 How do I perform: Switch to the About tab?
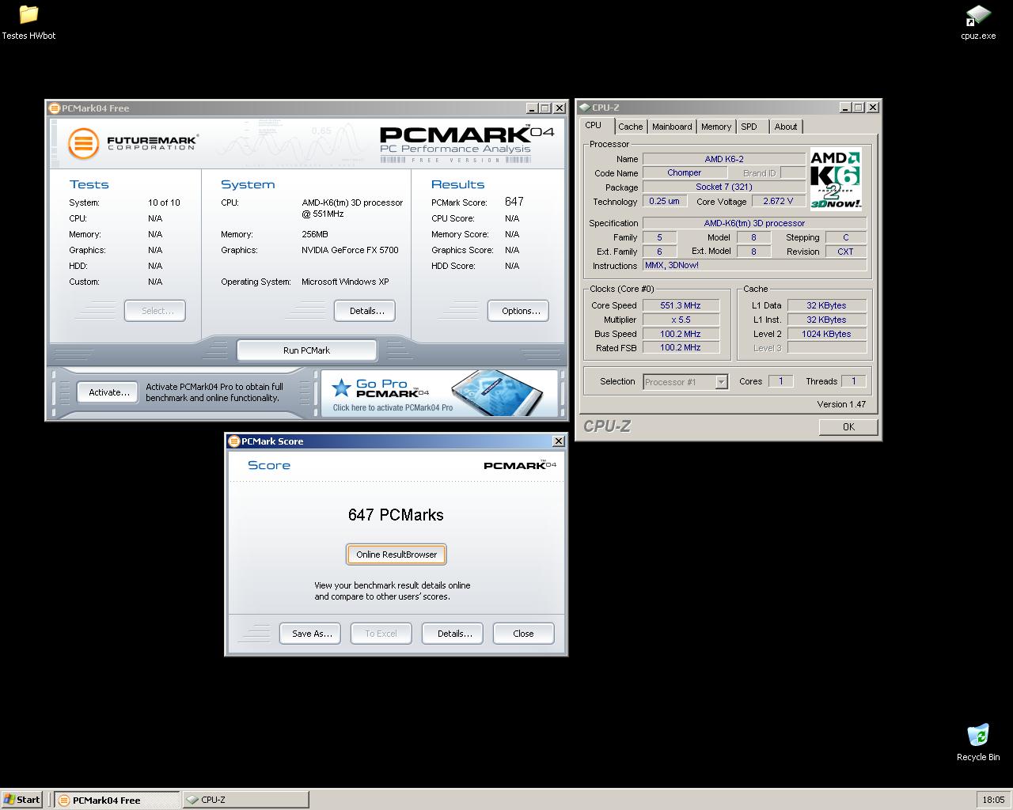(x=786, y=127)
